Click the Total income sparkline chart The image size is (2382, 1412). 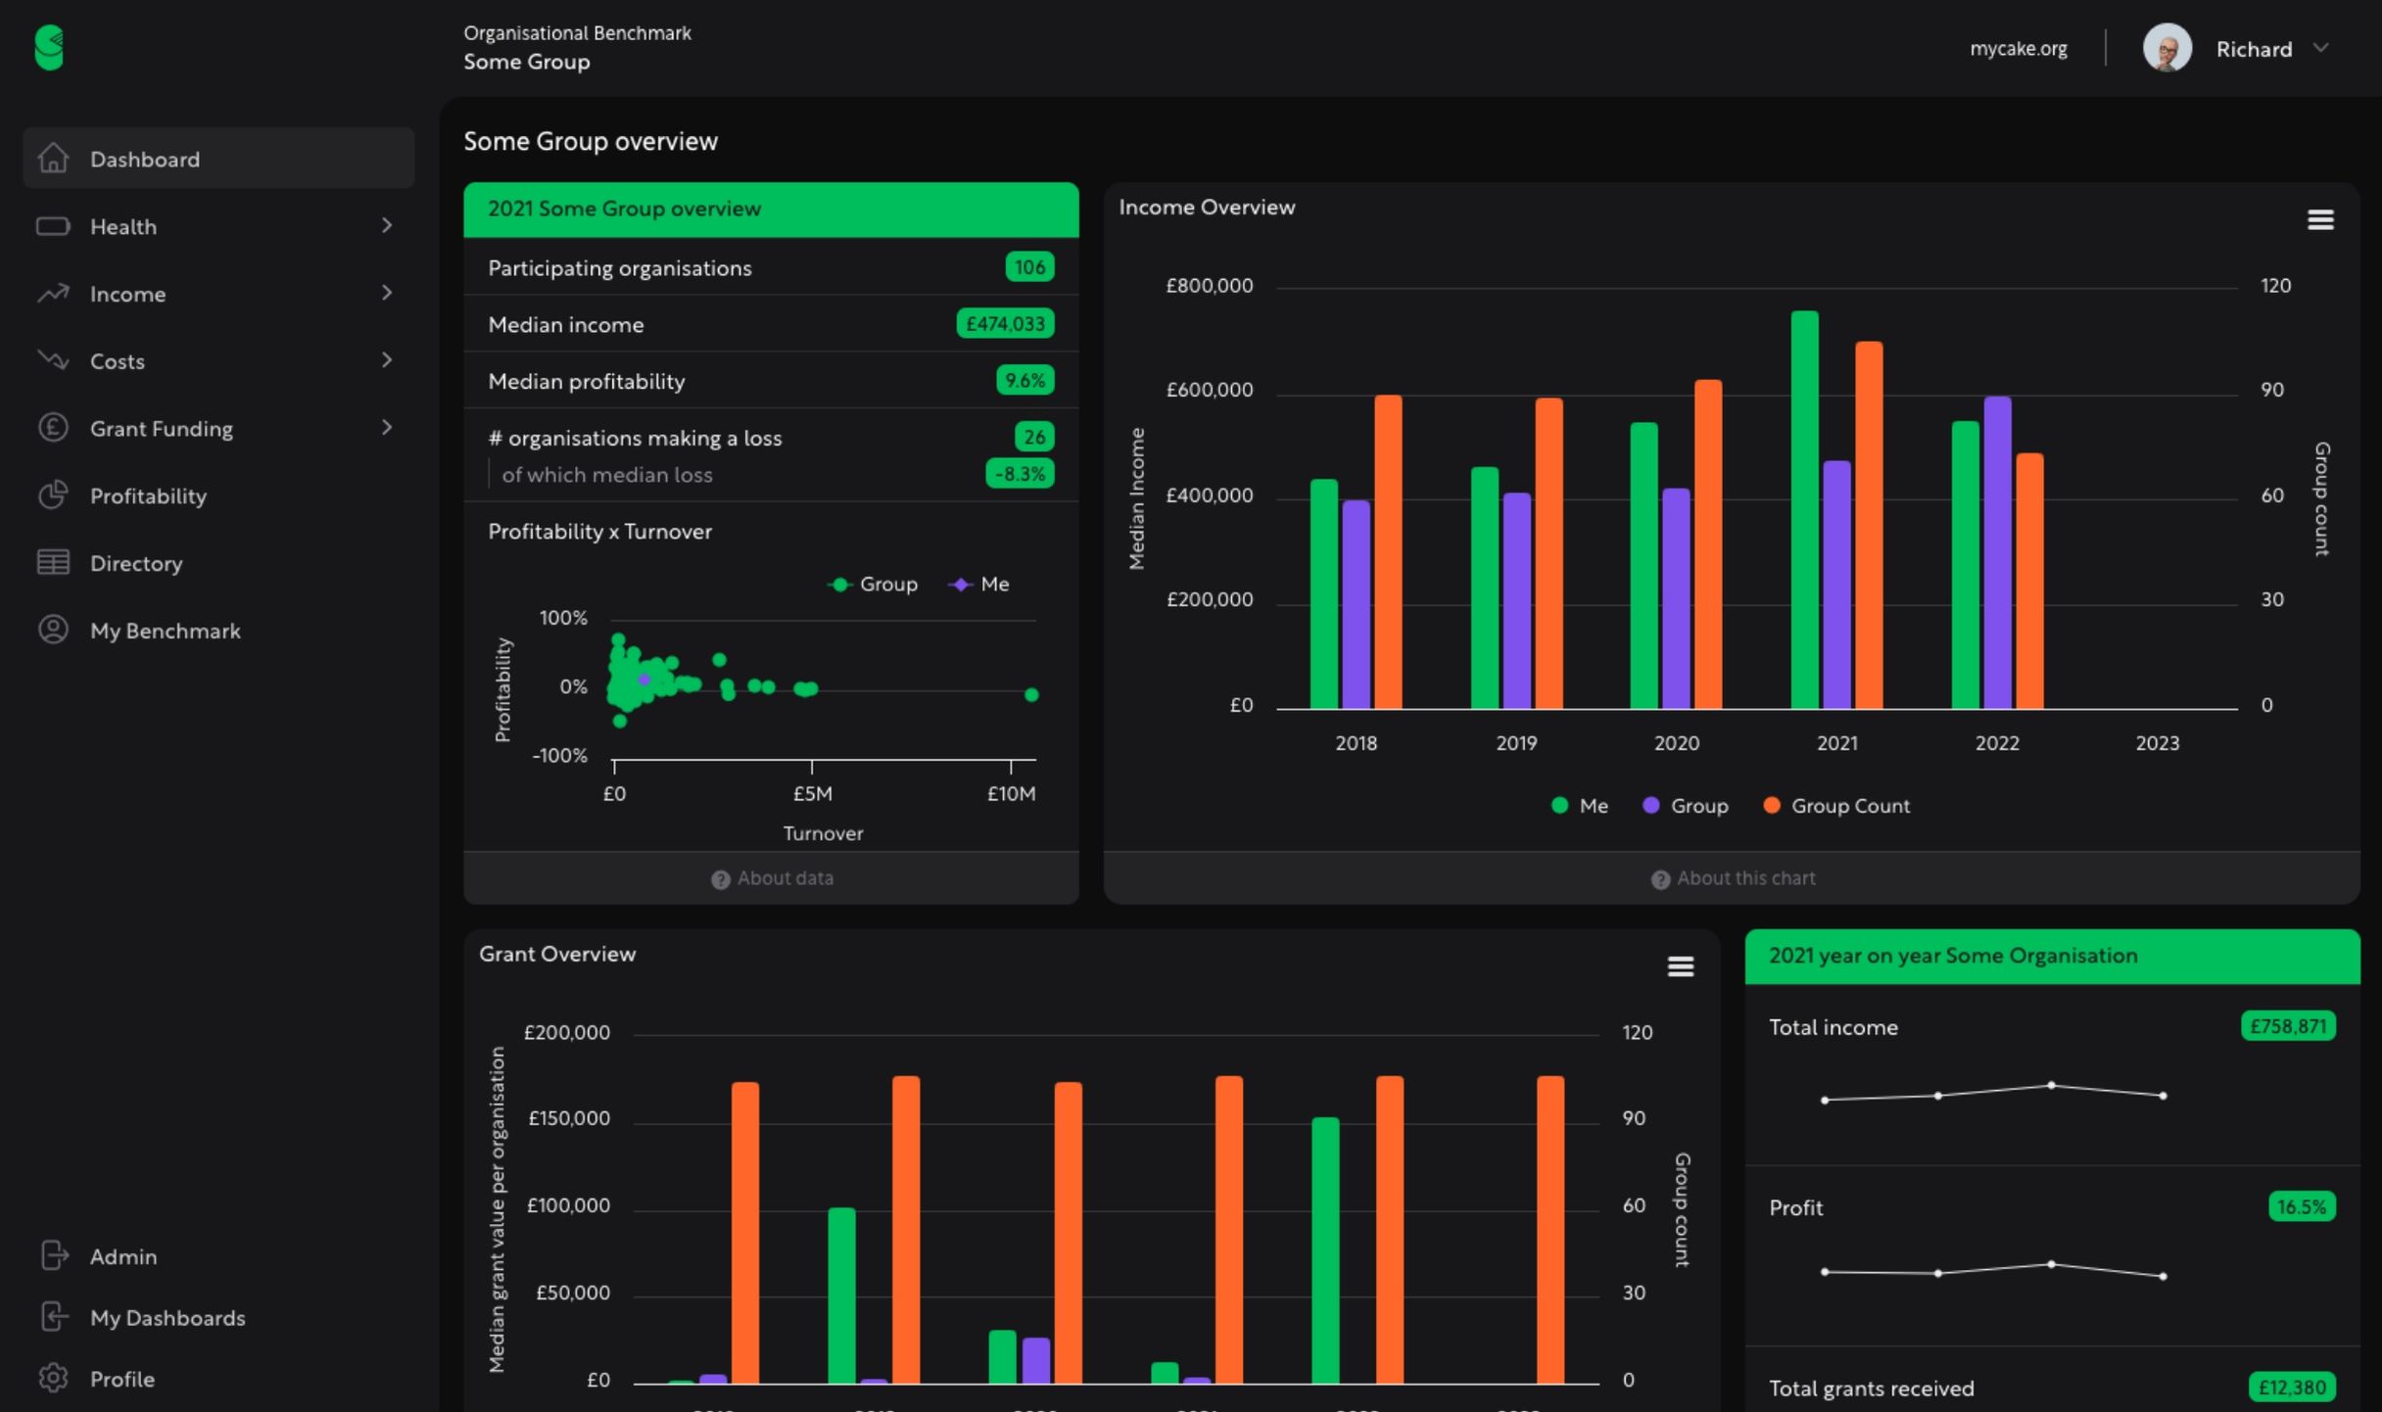1993,1093
